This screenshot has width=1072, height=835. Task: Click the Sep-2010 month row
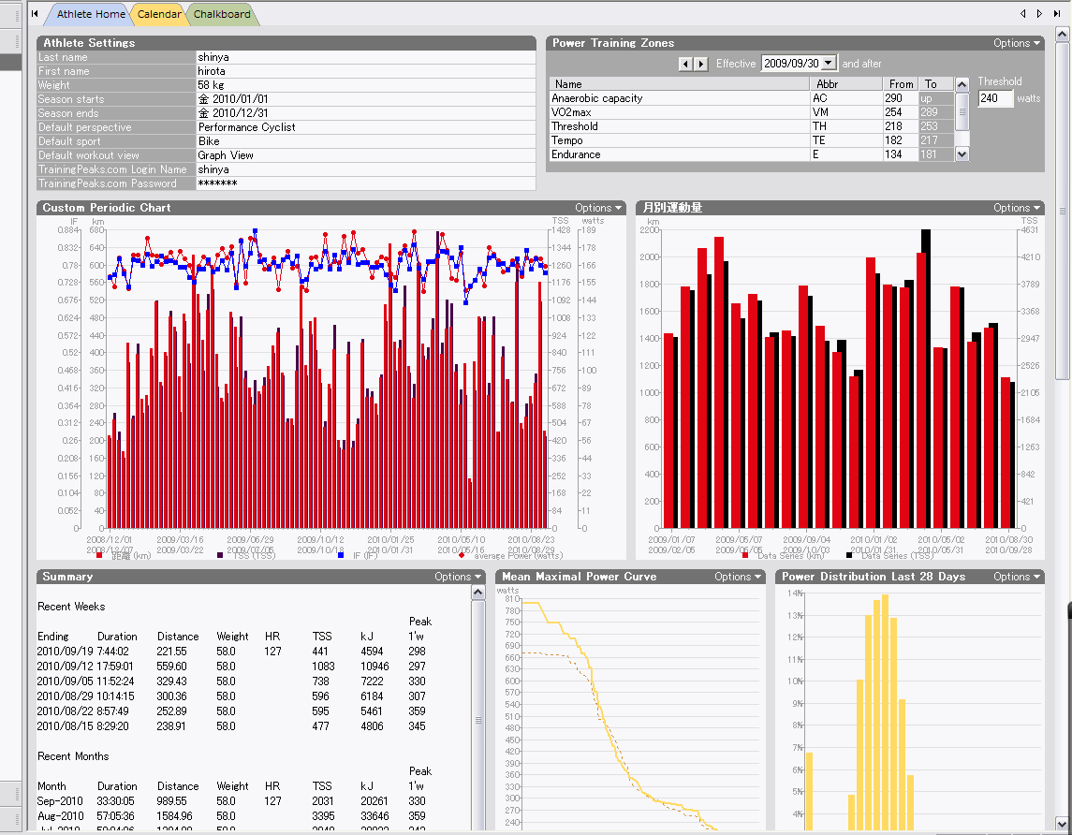(232, 801)
